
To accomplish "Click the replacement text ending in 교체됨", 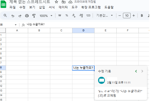I will pos(120,93).
